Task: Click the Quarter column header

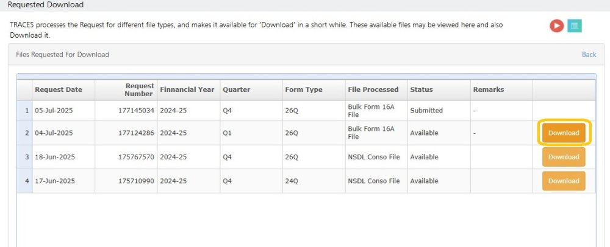Action: point(236,90)
